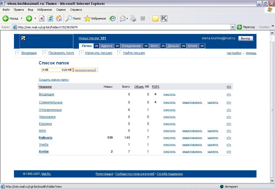Click small icon next to Почта tab

coord(96,46)
